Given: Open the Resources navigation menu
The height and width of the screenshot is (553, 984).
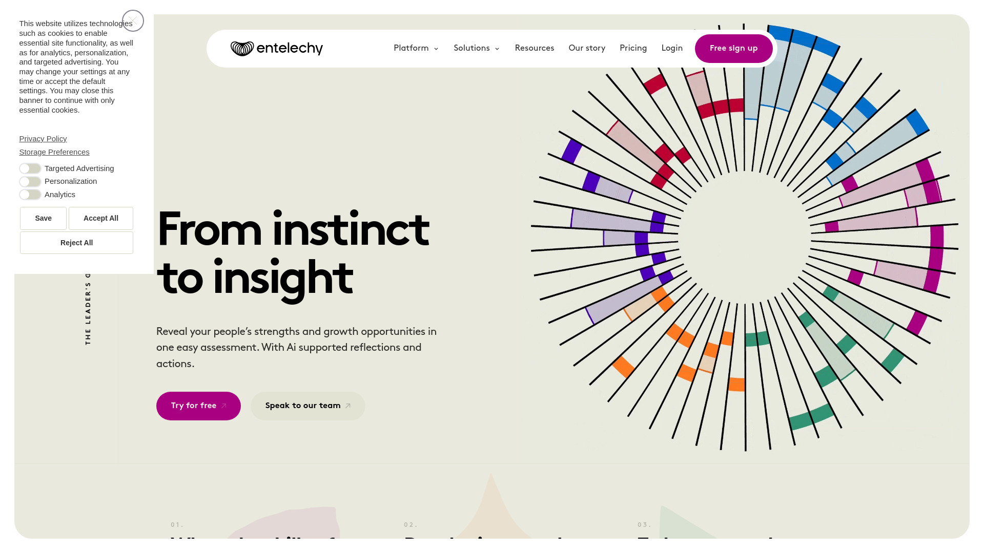Looking at the screenshot, I should point(534,48).
